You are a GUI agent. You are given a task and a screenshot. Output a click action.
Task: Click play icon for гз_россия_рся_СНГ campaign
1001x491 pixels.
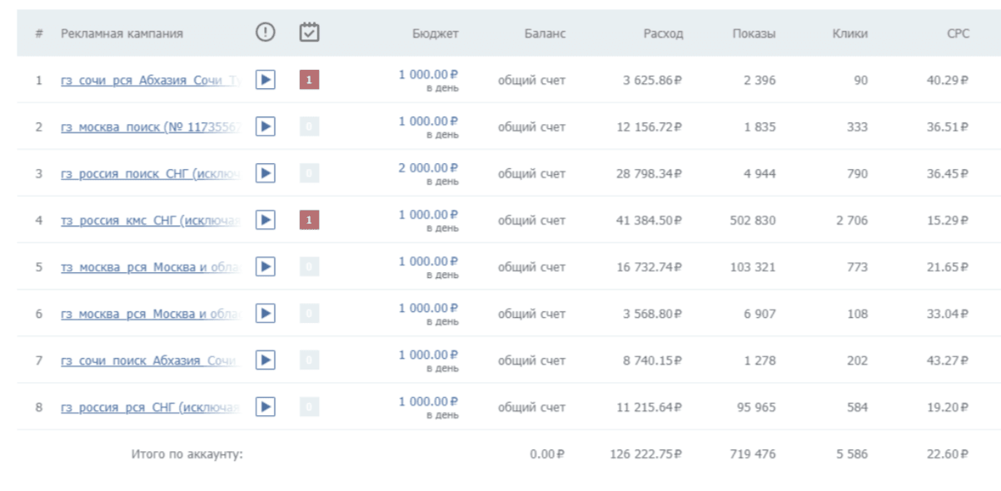[x=265, y=407]
